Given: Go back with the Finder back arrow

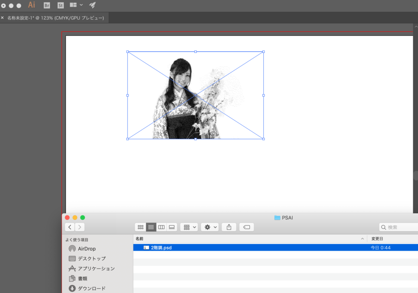Looking at the screenshot, I should [70, 227].
